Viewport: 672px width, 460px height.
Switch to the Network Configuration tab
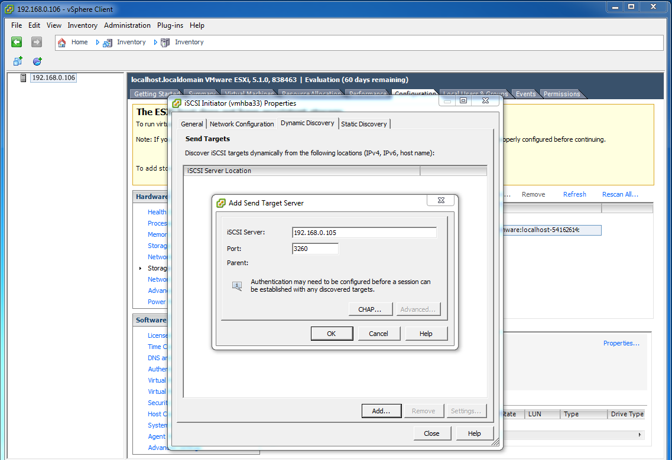pos(242,124)
